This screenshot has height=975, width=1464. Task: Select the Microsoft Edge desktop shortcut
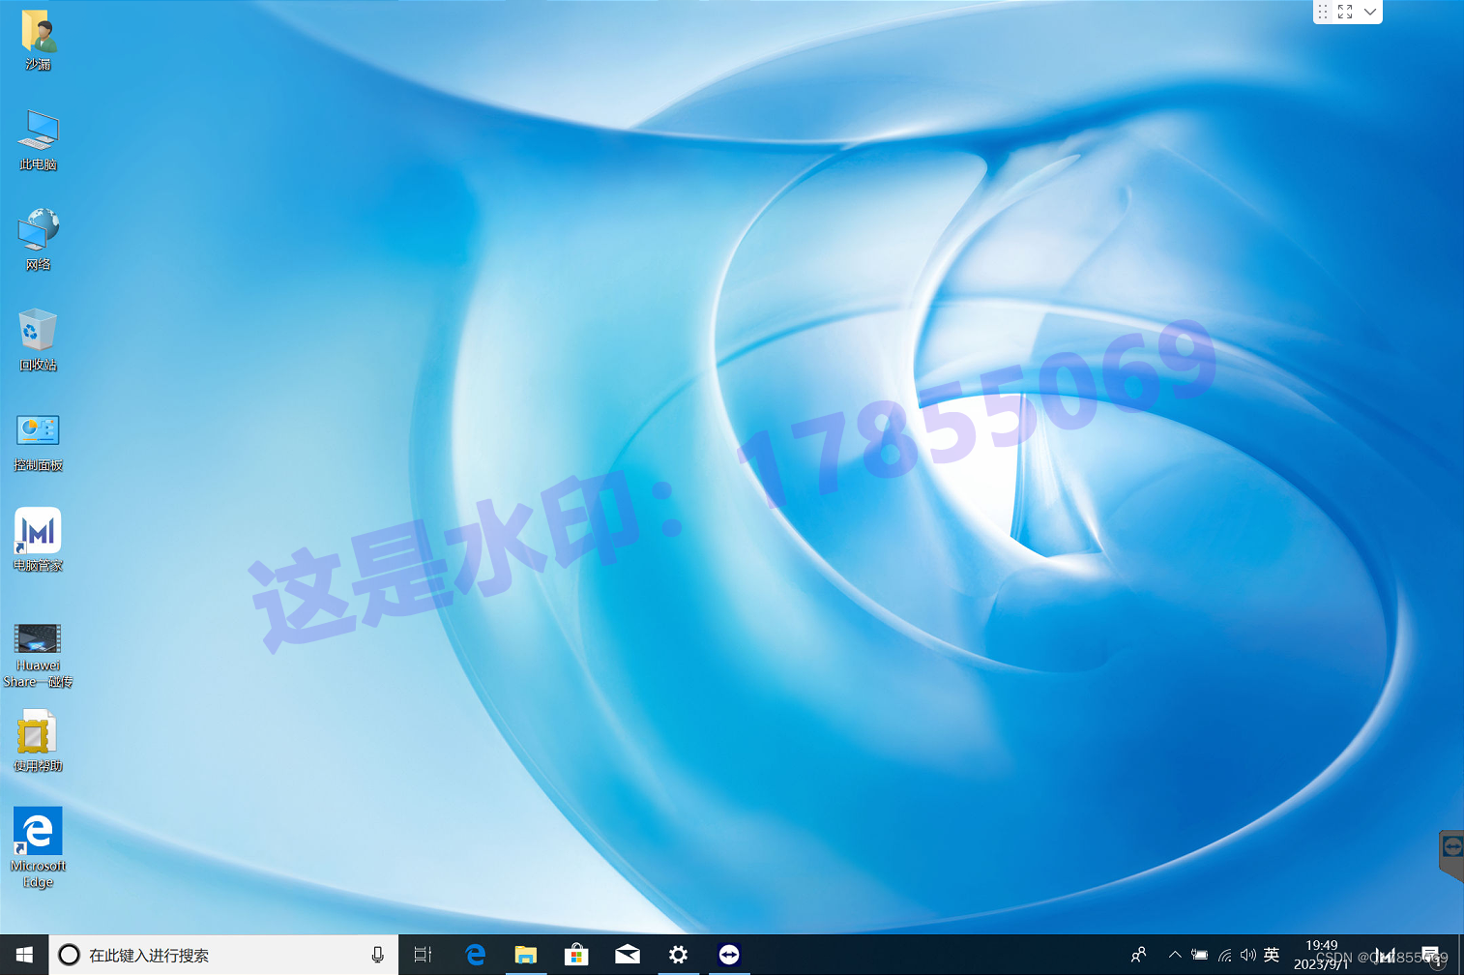[38, 848]
